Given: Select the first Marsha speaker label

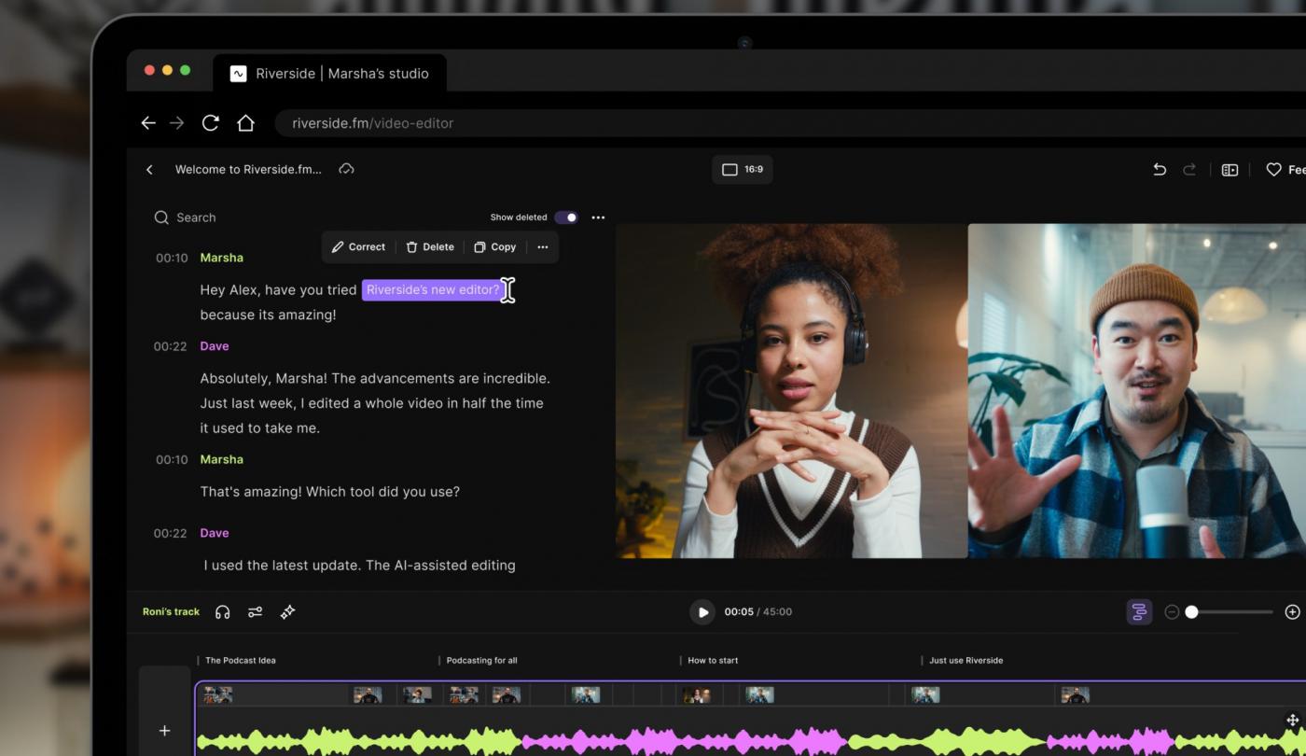Looking at the screenshot, I should 221,258.
